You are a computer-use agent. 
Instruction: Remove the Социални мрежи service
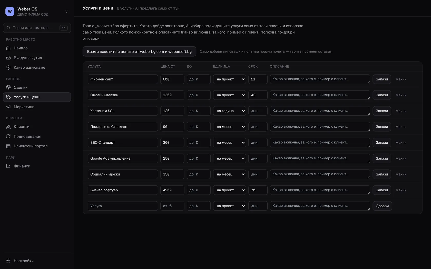coord(401,174)
